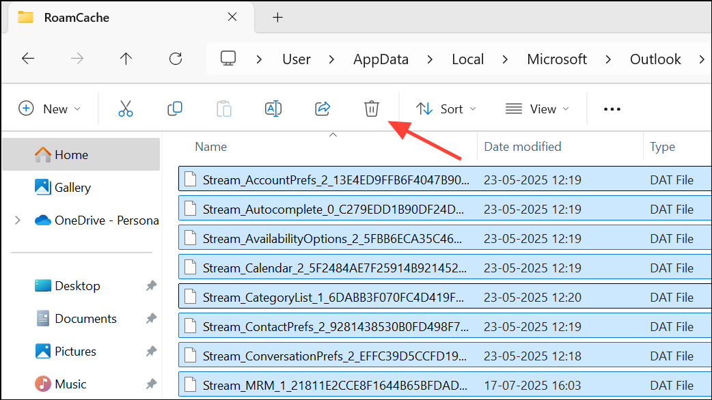Click the file icon of Stream_Calendar_2
Image resolution: width=712 pixels, height=400 pixels.
(x=190, y=268)
